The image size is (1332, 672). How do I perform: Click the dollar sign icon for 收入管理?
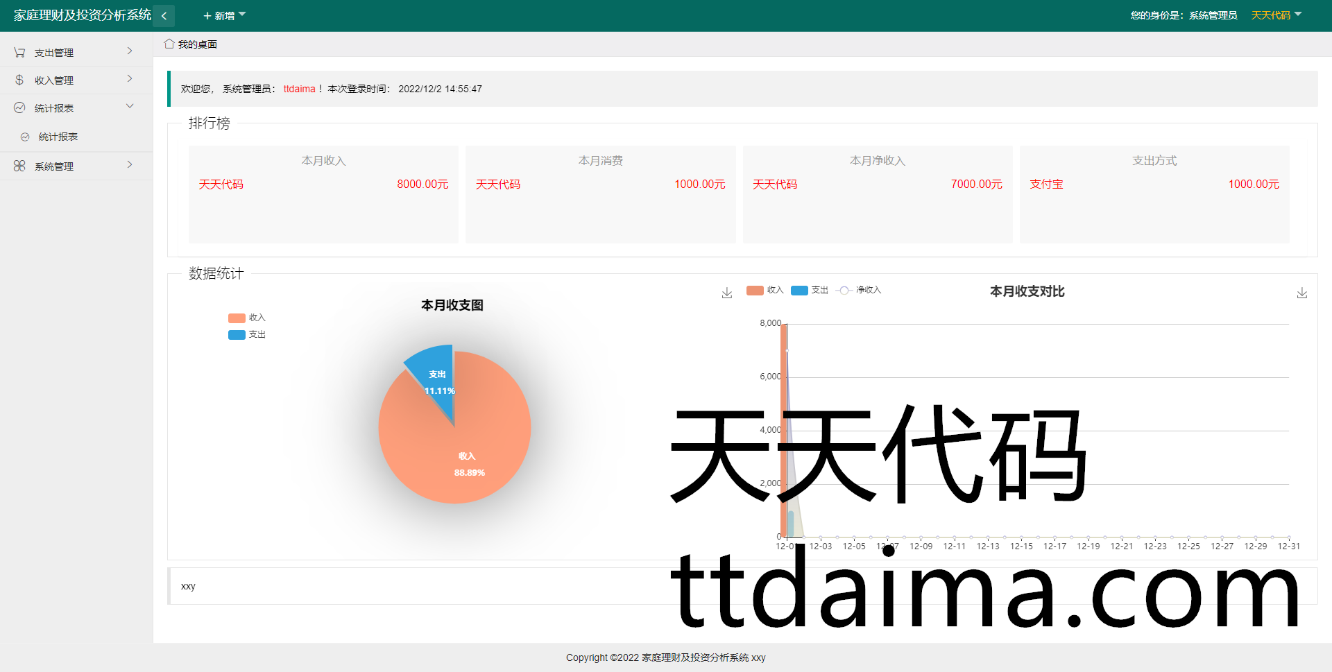click(x=19, y=80)
